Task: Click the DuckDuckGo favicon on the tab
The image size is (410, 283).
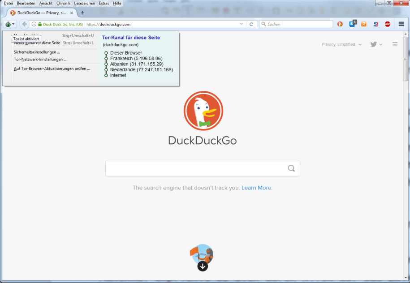Action: (13, 13)
